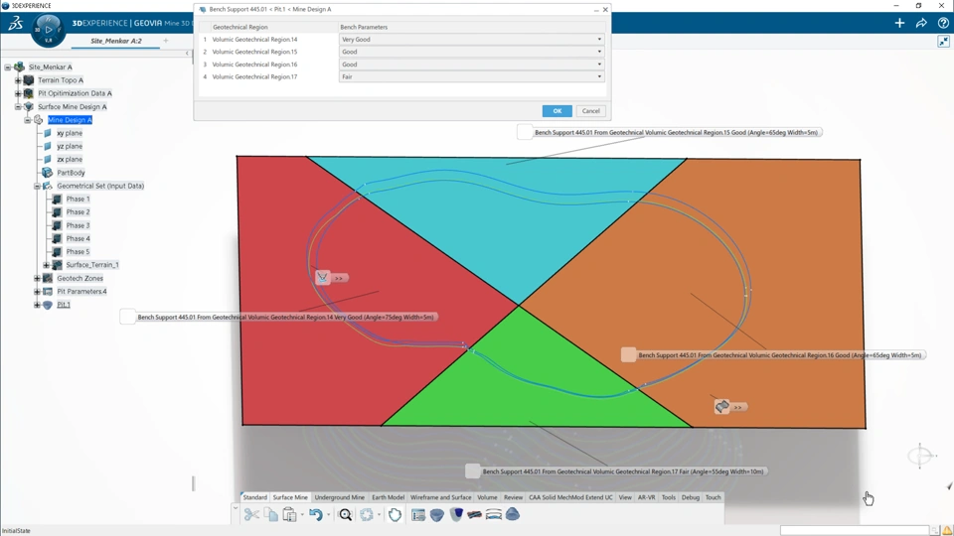Screen dimensions: 954x536
Task: Expand the Pit.1 tree node
Action: pyautogui.click(x=37, y=305)
